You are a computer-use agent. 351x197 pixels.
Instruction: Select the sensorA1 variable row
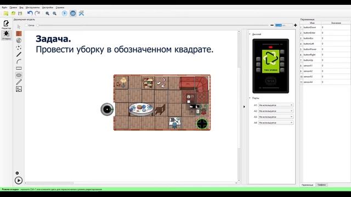point(325,66)
